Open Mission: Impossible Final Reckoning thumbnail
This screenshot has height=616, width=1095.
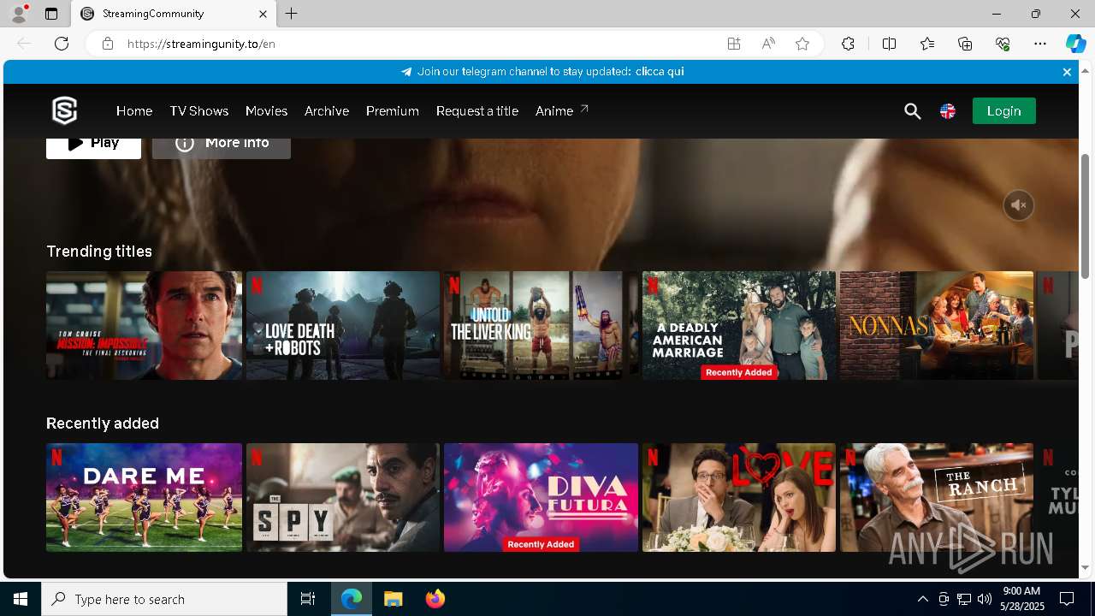tap(144, 325)
